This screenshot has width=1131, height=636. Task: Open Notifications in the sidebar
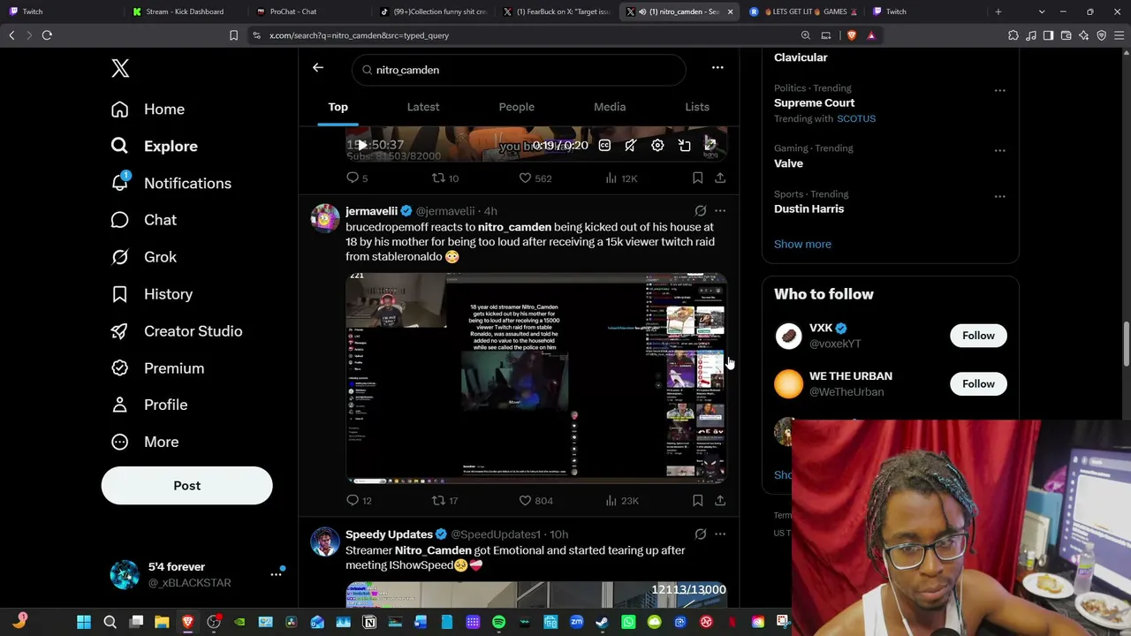tap(171, 183)
